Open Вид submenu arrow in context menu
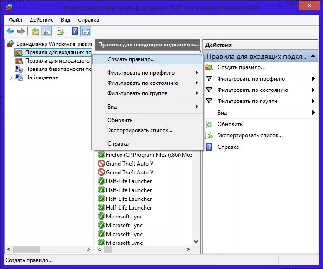The height and width of the screenshot is (269, 323). pos(197,107)
